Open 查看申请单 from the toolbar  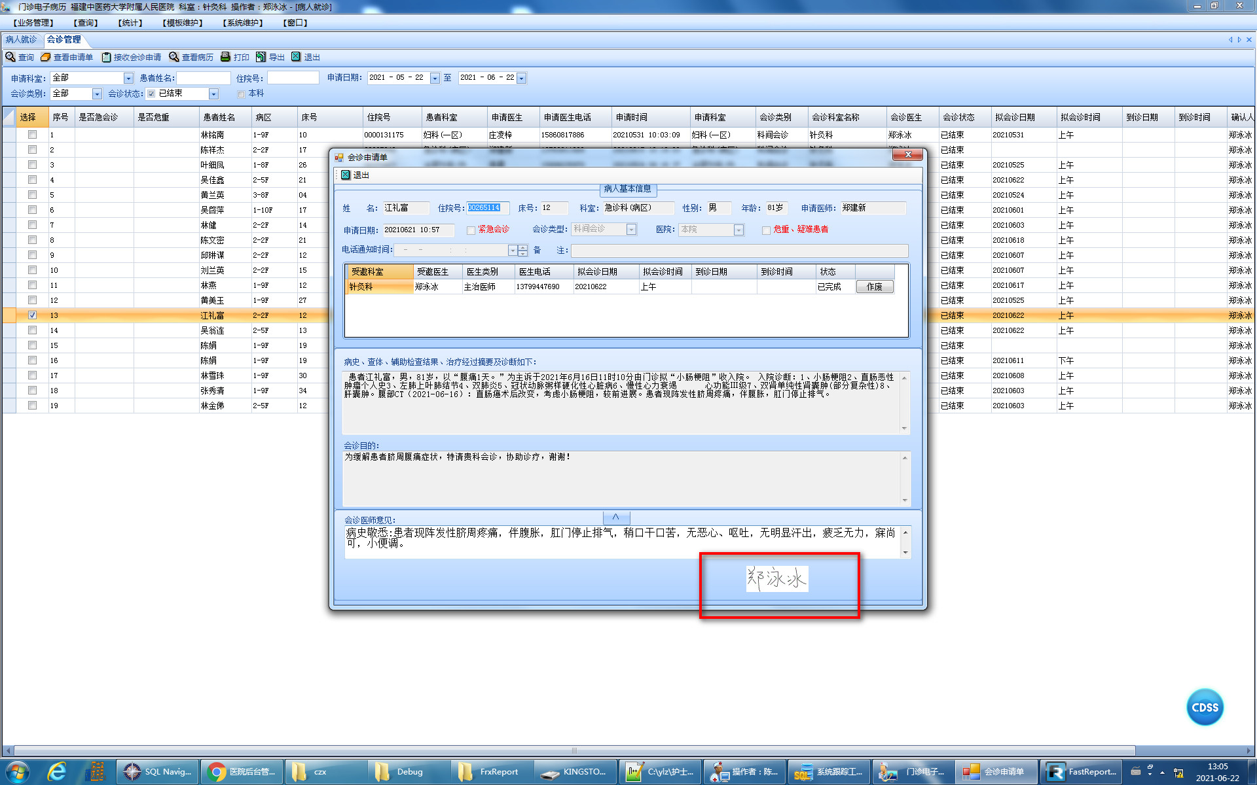point(46,57)
